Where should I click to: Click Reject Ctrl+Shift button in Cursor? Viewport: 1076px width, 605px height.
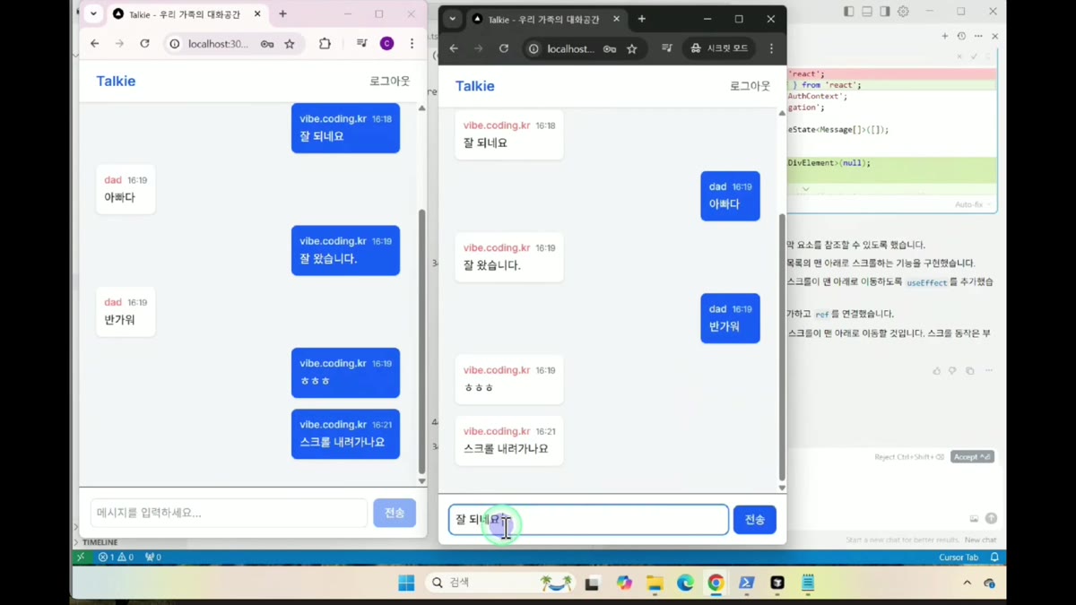click(x=909, y=457)
